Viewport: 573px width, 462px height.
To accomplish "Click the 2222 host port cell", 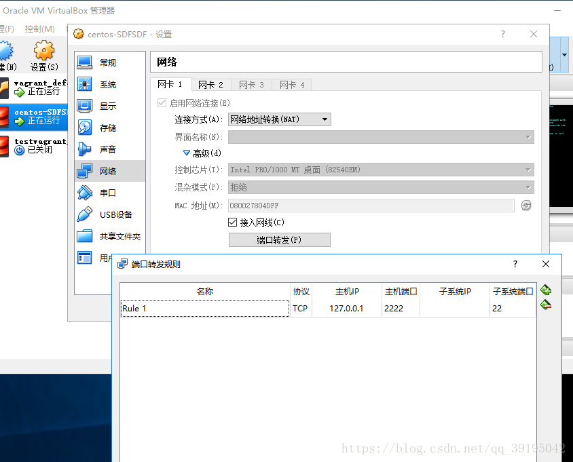I will 401,308.
